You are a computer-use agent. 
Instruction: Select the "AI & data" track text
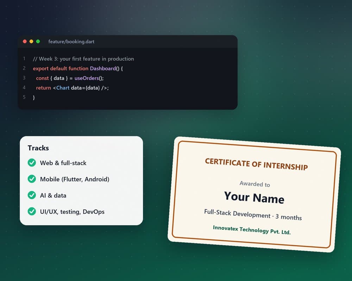pyautogui.click(x=53, y=195)
